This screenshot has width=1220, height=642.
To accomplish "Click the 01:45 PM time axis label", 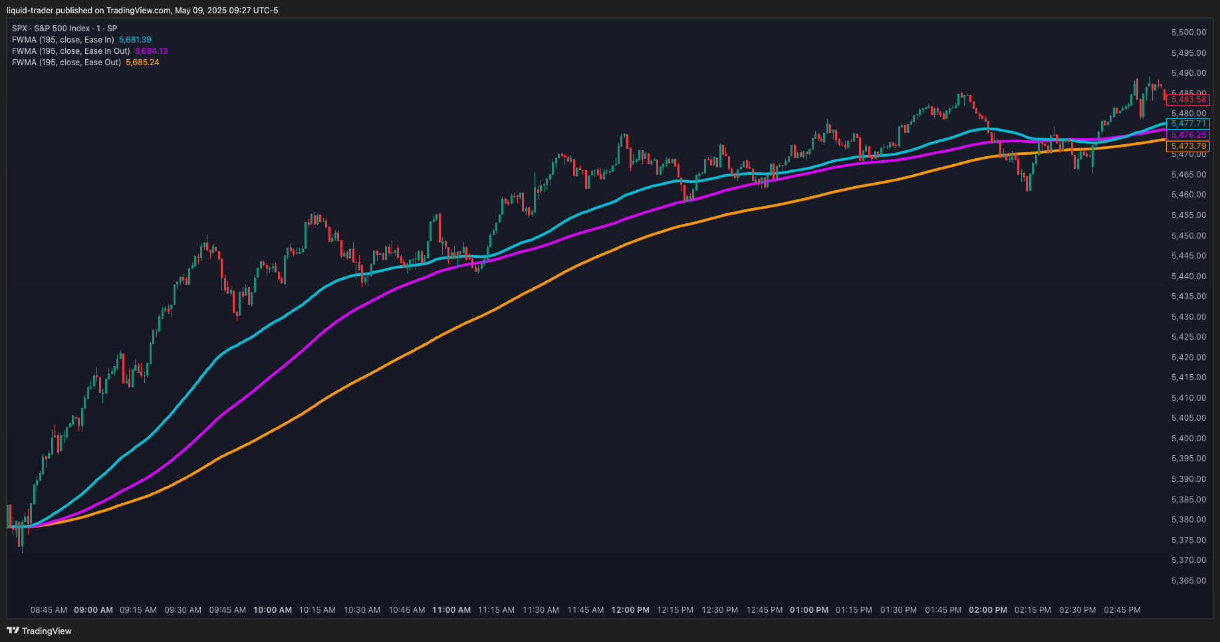I will 943,610.
